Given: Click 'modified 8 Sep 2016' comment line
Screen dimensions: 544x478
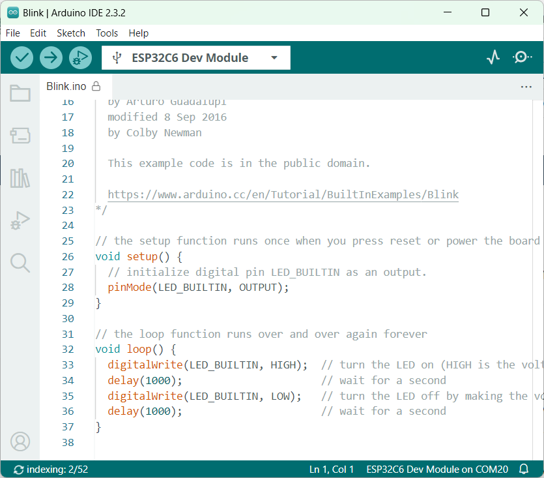Looking at the screenshot, I should [167, 117].
